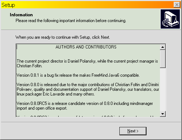
Task: Place cursor on the 'Christian Foltin.' line
Action: pyautogui.click(x=29, y=66)
